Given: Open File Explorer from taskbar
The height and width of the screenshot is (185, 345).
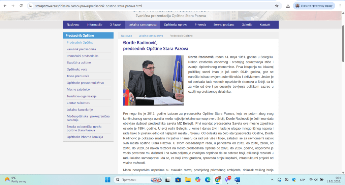Looking at the screenshot, I should click(x=188, y=180).
